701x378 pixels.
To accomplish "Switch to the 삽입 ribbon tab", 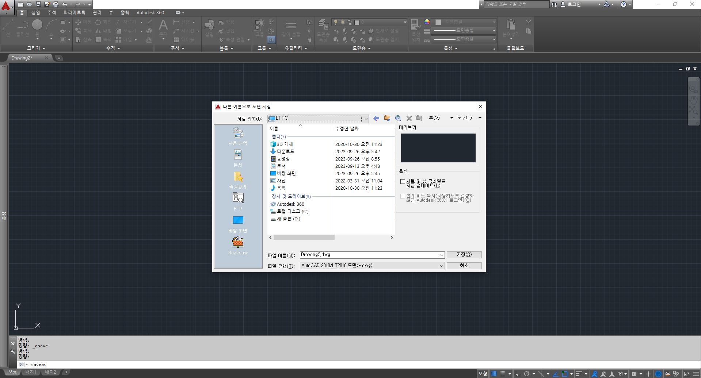I will click(36, 12).
